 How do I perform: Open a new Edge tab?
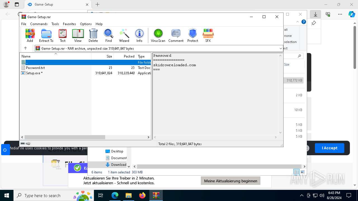97,4
